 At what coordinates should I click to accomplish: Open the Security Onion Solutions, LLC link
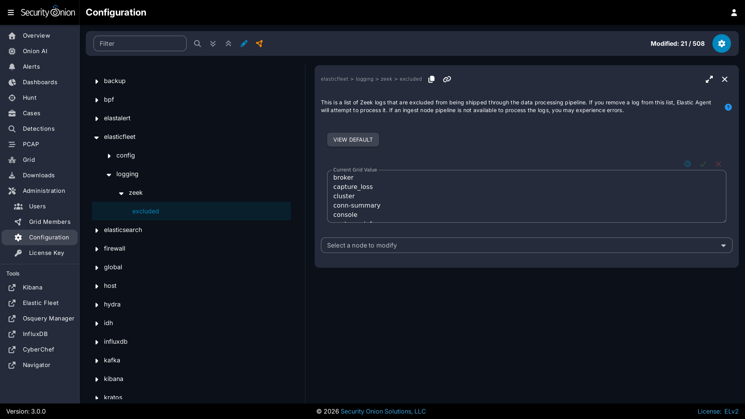[383, 411]
